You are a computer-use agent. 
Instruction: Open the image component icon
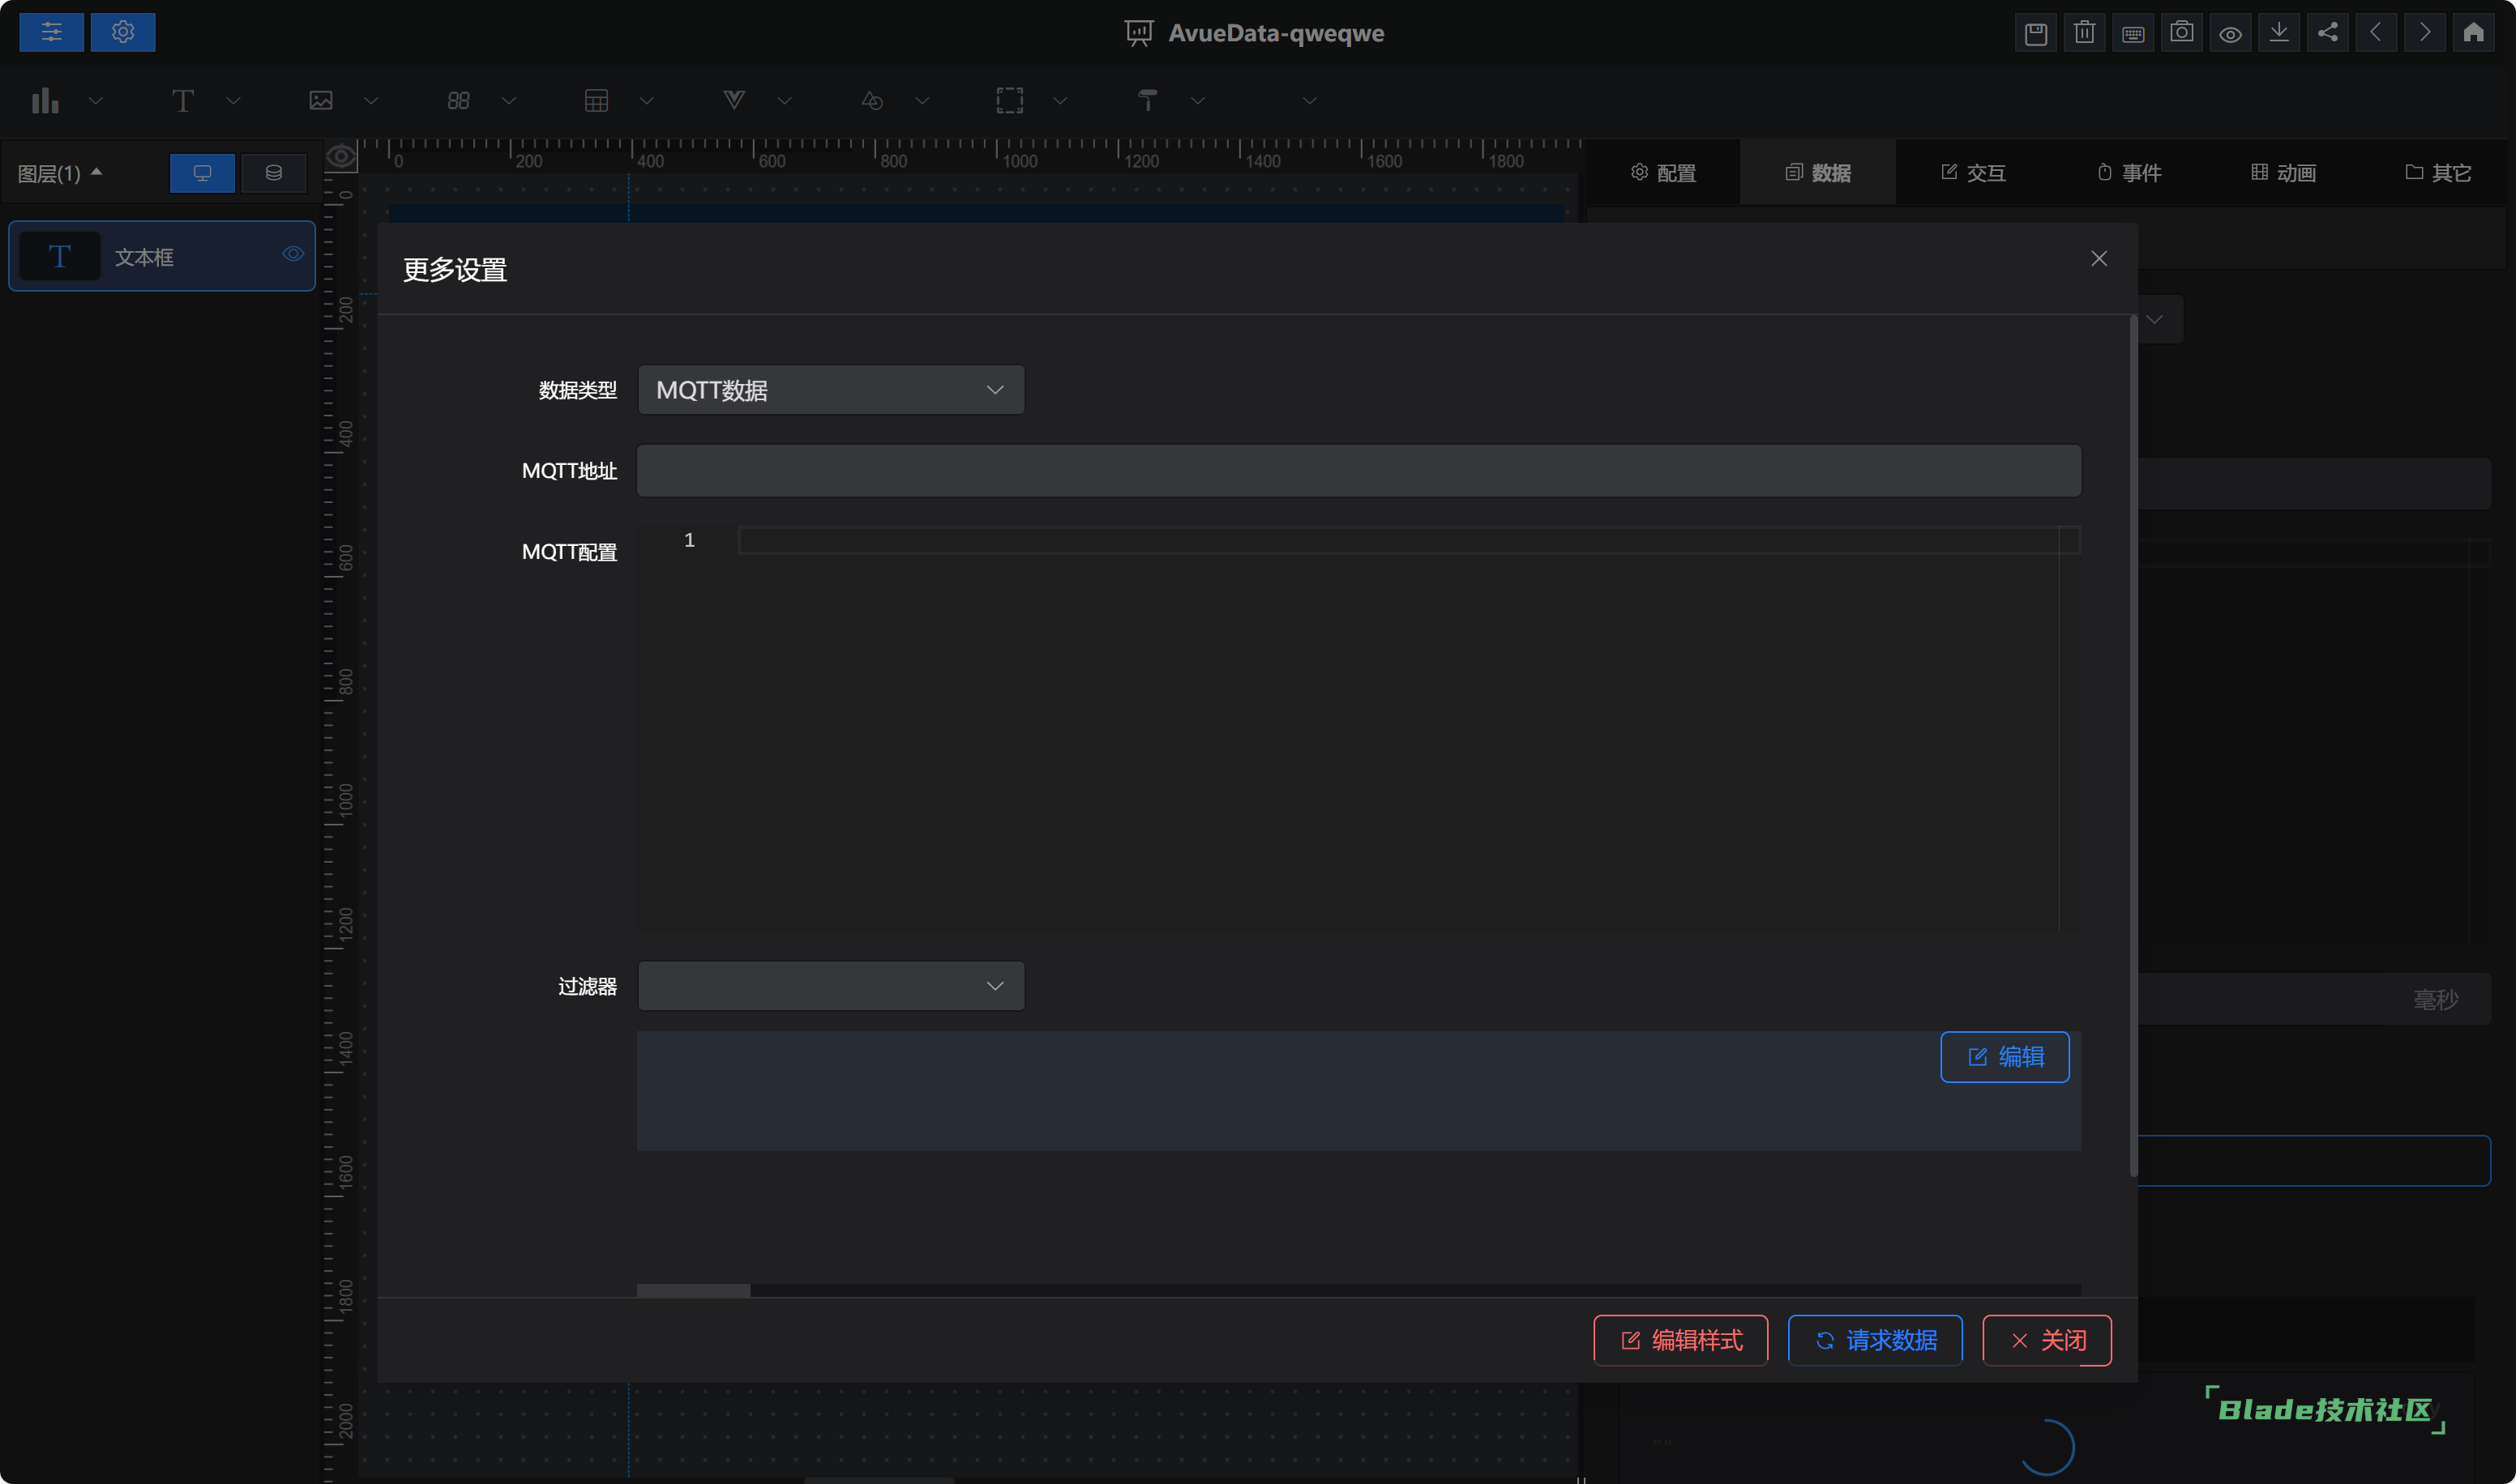(x=320, y=100)
